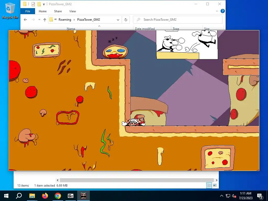Open network status tray icon
Image resolution: width=268 pixels, height=201 pixels.
tap(228, 196)
